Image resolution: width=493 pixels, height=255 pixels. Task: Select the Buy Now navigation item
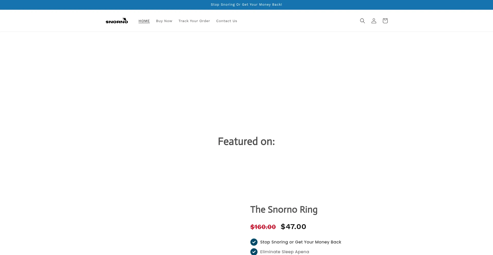(164, 21)
